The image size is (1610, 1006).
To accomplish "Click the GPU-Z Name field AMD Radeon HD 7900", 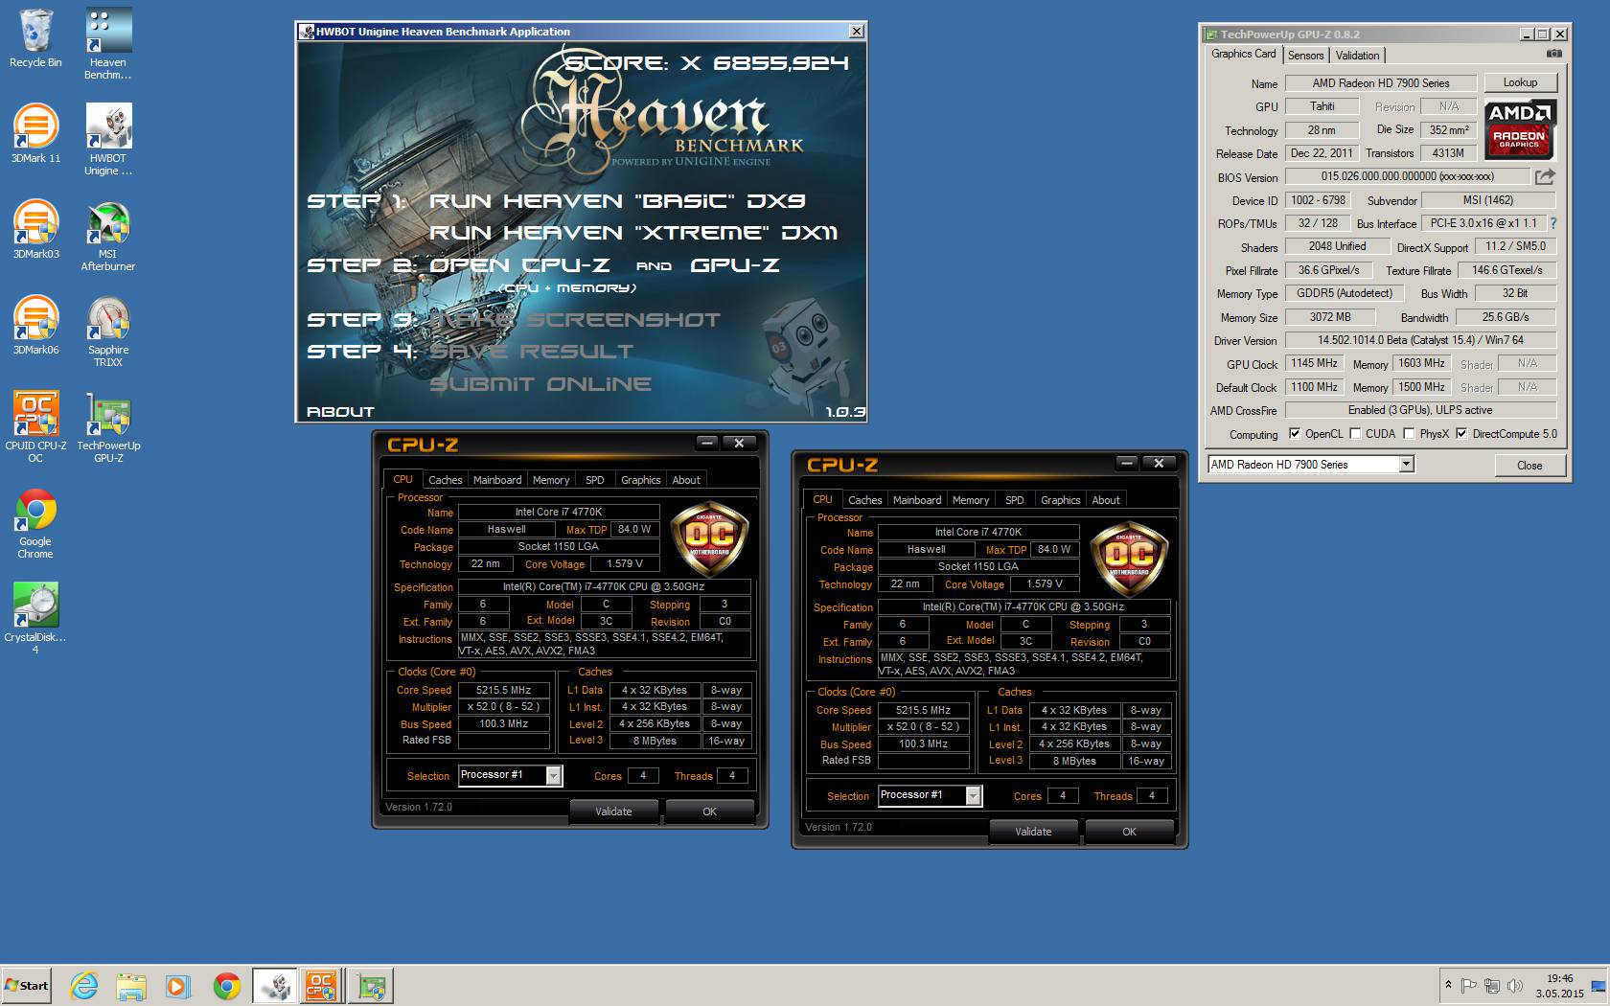I will (x=1380, y=83).
